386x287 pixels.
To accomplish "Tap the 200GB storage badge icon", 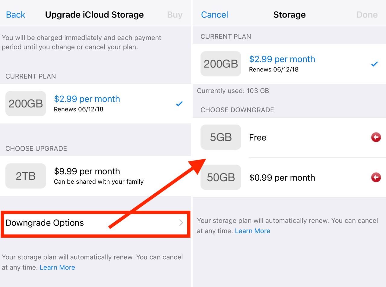I will (x=25, y=104).
